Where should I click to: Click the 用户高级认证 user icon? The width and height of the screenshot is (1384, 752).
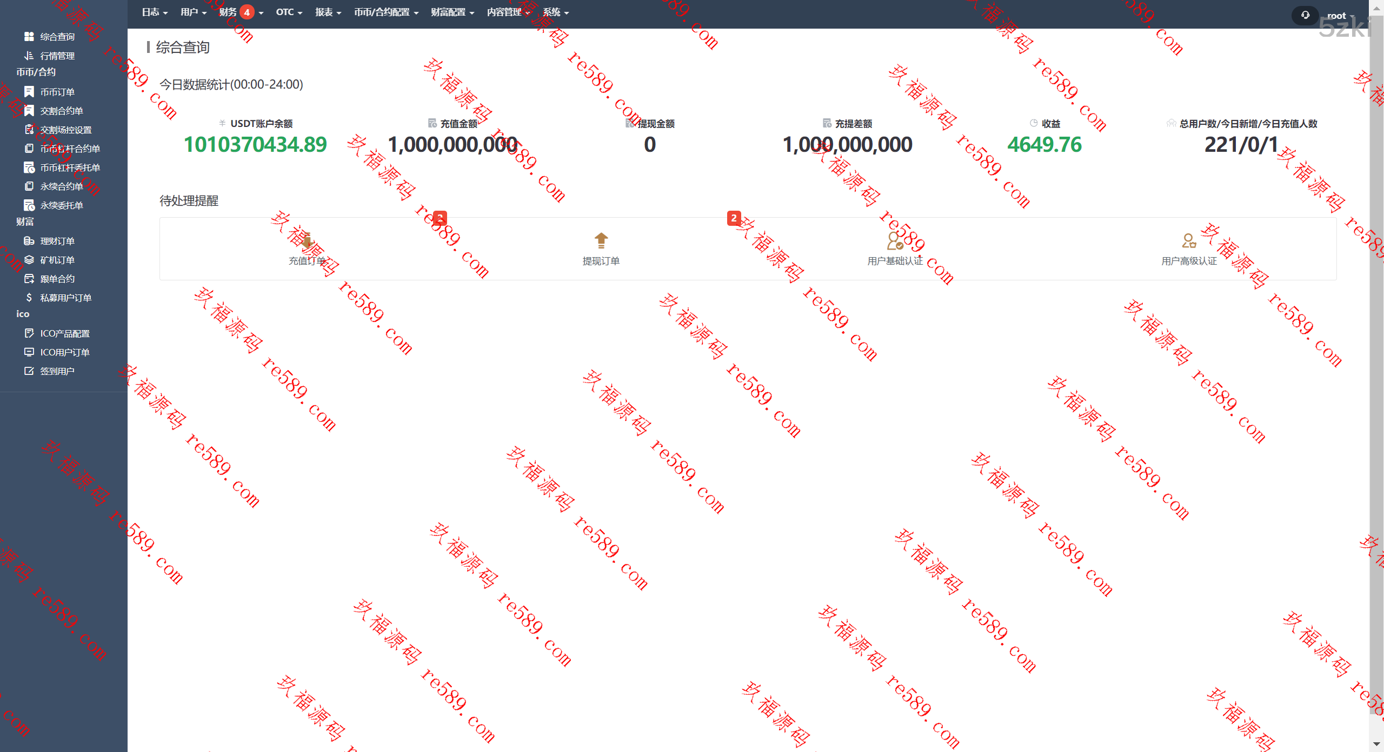[x=1188, y=240]
